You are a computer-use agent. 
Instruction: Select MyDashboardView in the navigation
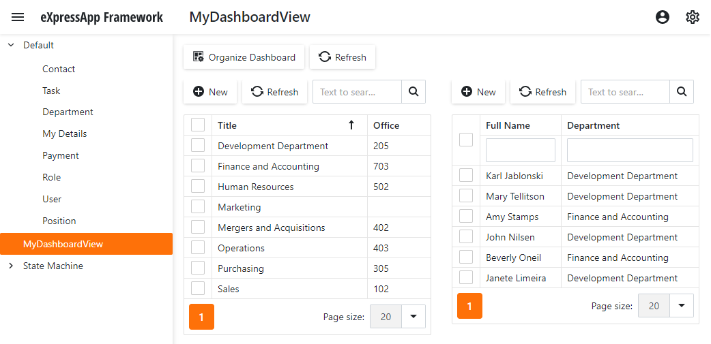click(86, 244)
